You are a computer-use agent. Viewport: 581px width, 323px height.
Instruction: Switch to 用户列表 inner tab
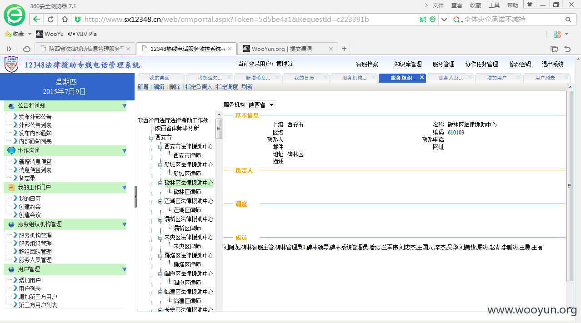pyautogui.click(x=545, y=78)
